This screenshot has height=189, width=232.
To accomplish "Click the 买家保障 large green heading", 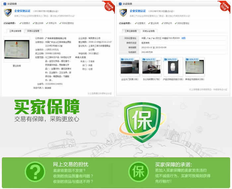I will pos(47,107).
